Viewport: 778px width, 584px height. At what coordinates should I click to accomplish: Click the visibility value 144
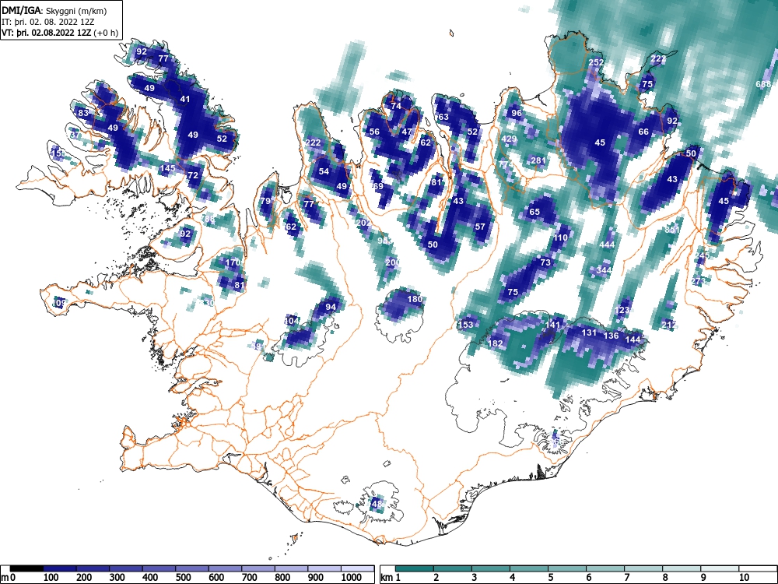(x=633, y=339)
